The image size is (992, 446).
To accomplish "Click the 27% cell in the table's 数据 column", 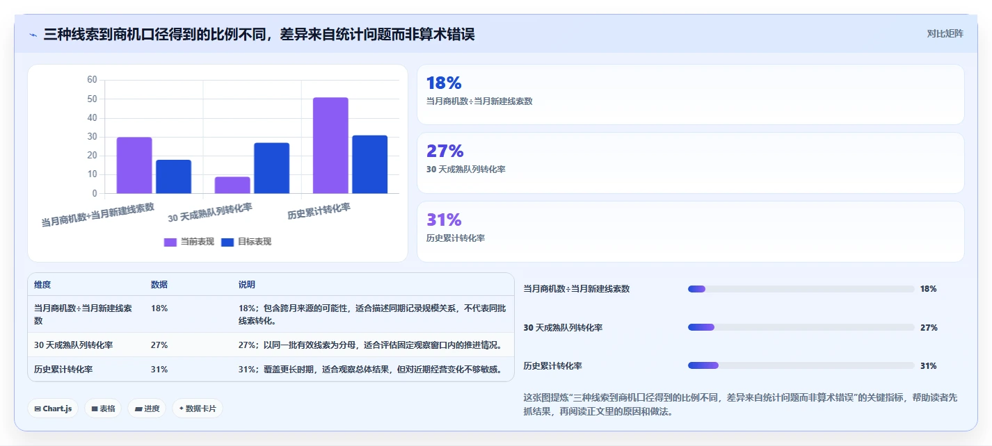I will (159, 345).
